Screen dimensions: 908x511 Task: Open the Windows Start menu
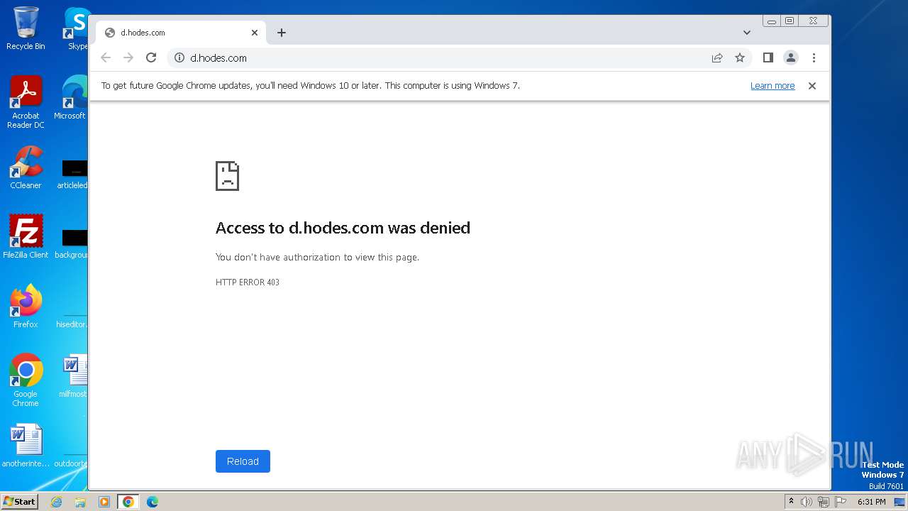[x=19, y=502]
